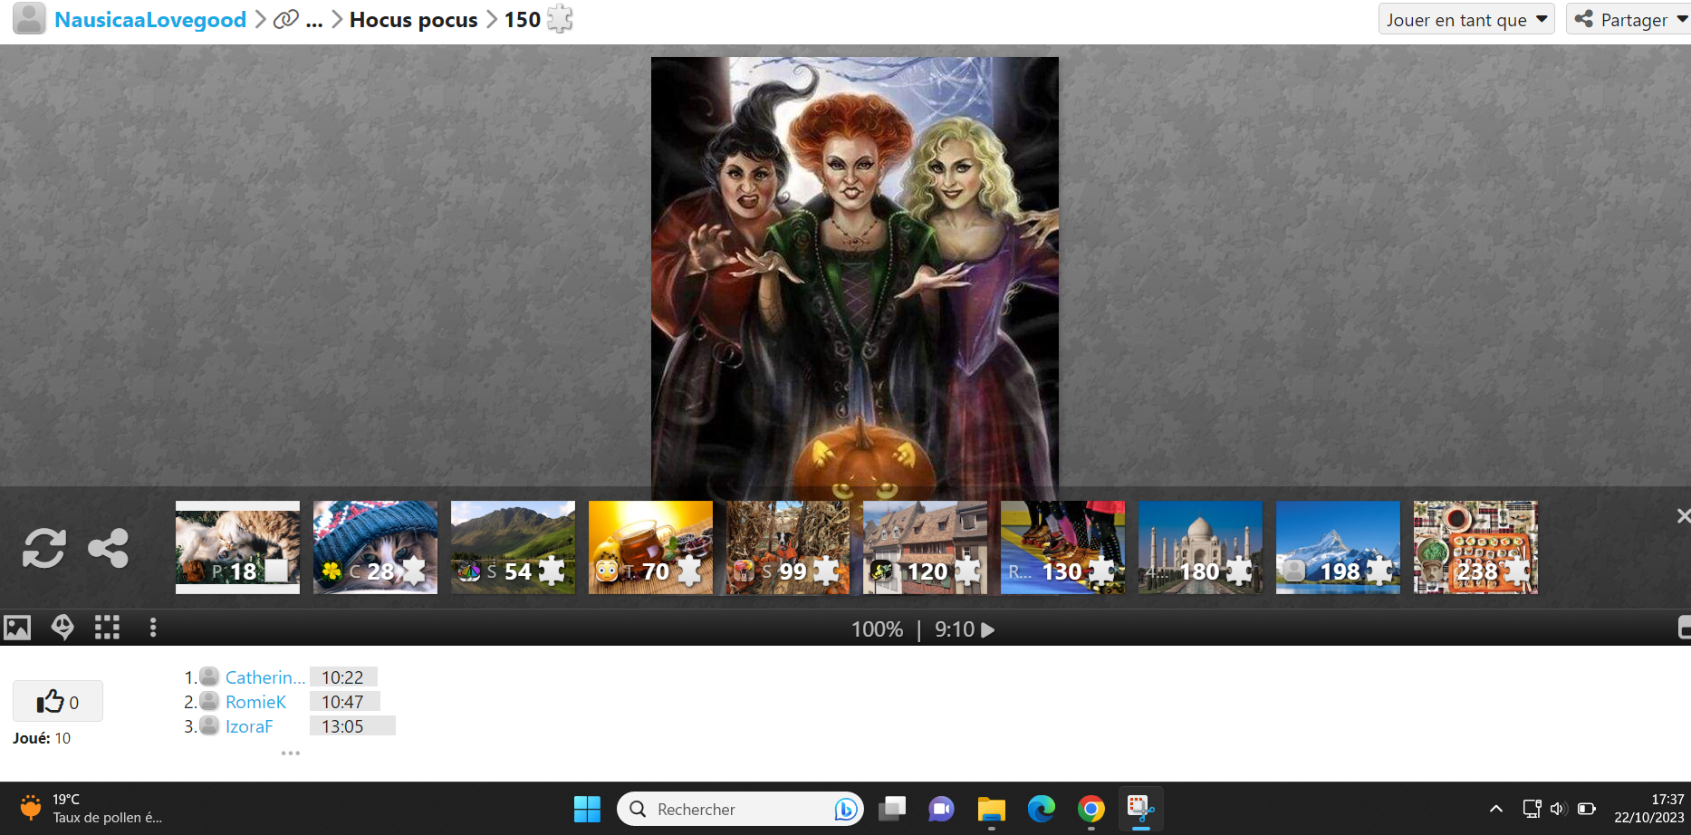
Task: Open Google Chrome from taskbar
Action: click(x=1091, y=809)
